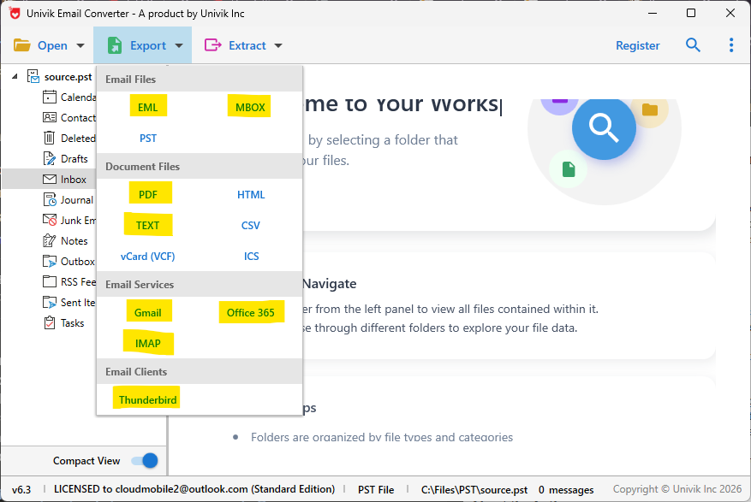The image size is (751, 502).
Task: Click the RSS Feeds folder icon
Action: (x=50, y=281)
